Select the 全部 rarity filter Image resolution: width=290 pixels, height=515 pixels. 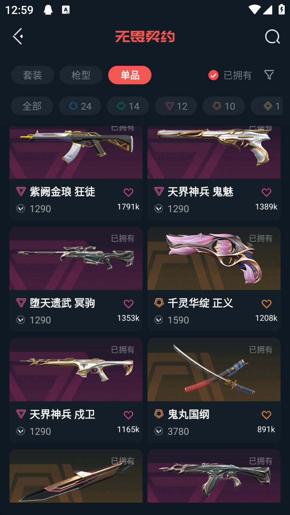pyautogui.click(x=32, y=106)
